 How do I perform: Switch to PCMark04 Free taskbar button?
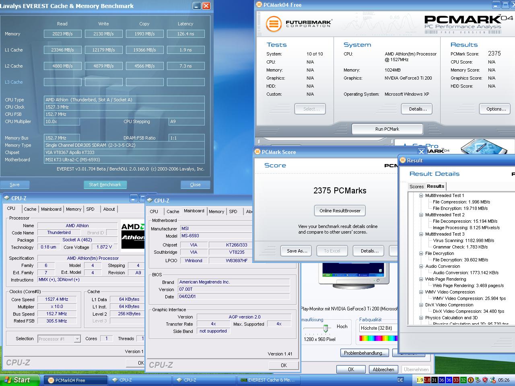tap(75, 380)
